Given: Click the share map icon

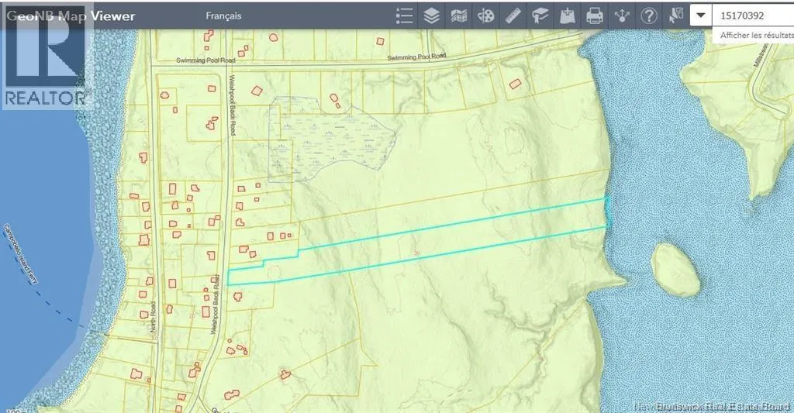Looking at the screenshot, I should (622, 15).
